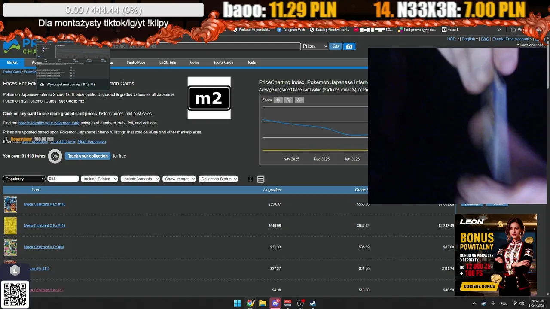Click the card number filter field
The width and height of the screenshot is (550, 309).
click(63, 179)
